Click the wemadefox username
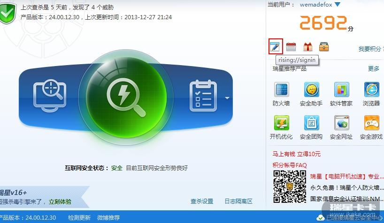 click(x=316, y=5)
